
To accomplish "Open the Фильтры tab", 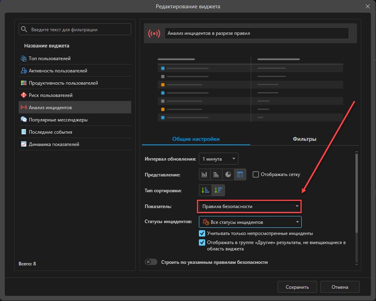I will click(x=304, y=139).
